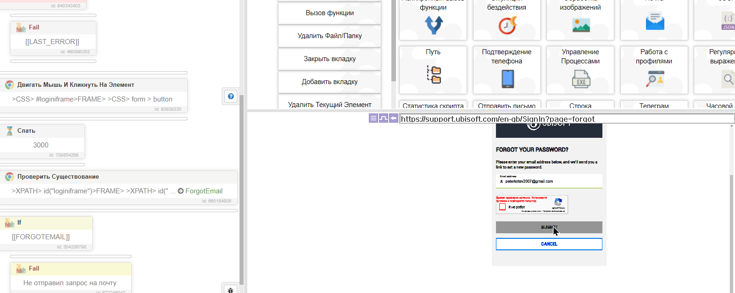Click the browser URL address field

pyautogui.click(x=564, y=119)
